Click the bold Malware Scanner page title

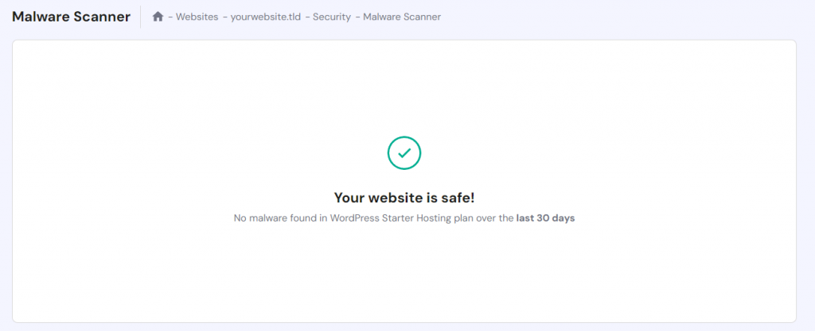pyautogui.click(x=71, y=17)
